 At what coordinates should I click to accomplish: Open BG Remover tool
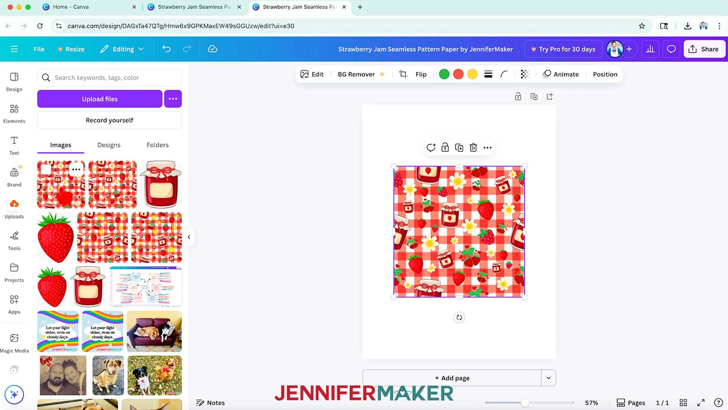(x=361, y=74)
